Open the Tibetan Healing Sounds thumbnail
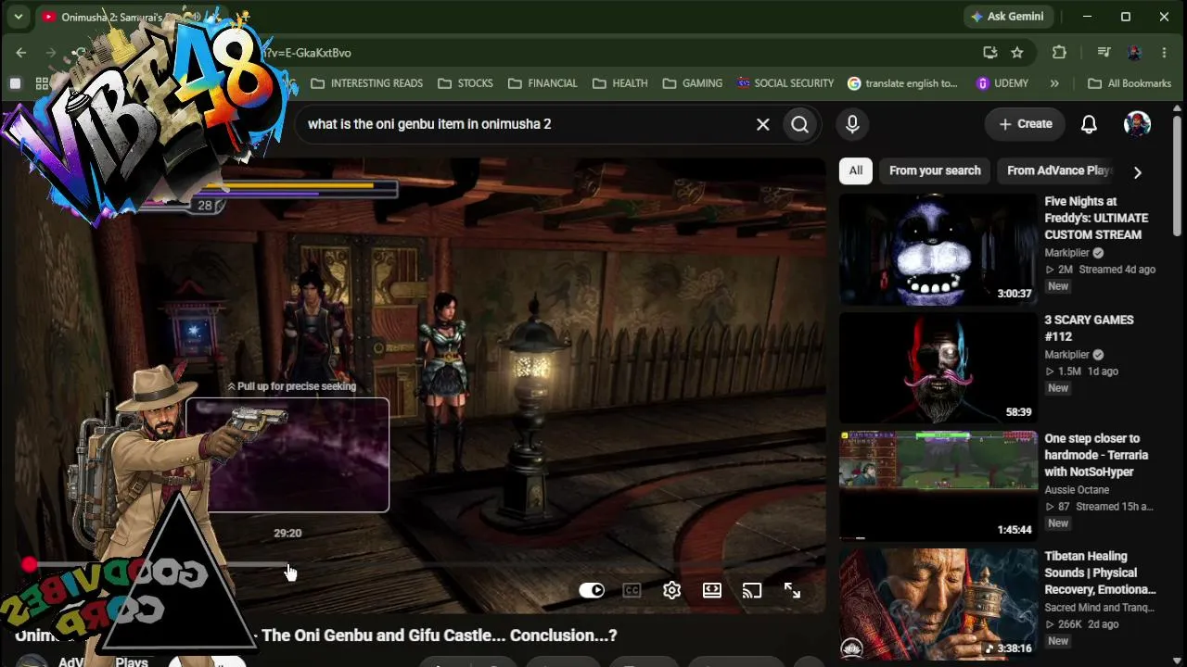Screen dimensions: 1187x667 (x=938, y=604)
